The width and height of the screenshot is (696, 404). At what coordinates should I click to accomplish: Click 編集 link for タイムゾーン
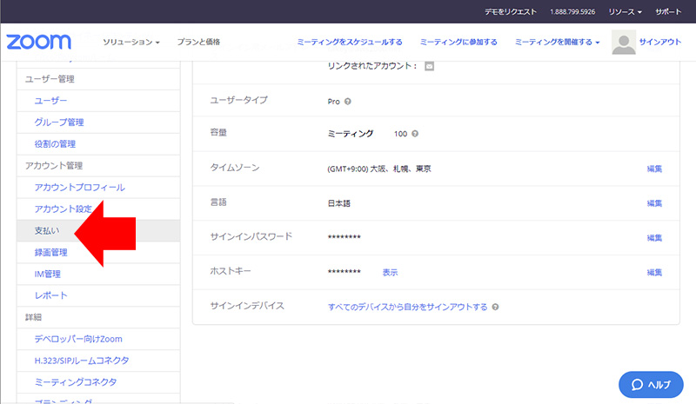tap(654, 169)
